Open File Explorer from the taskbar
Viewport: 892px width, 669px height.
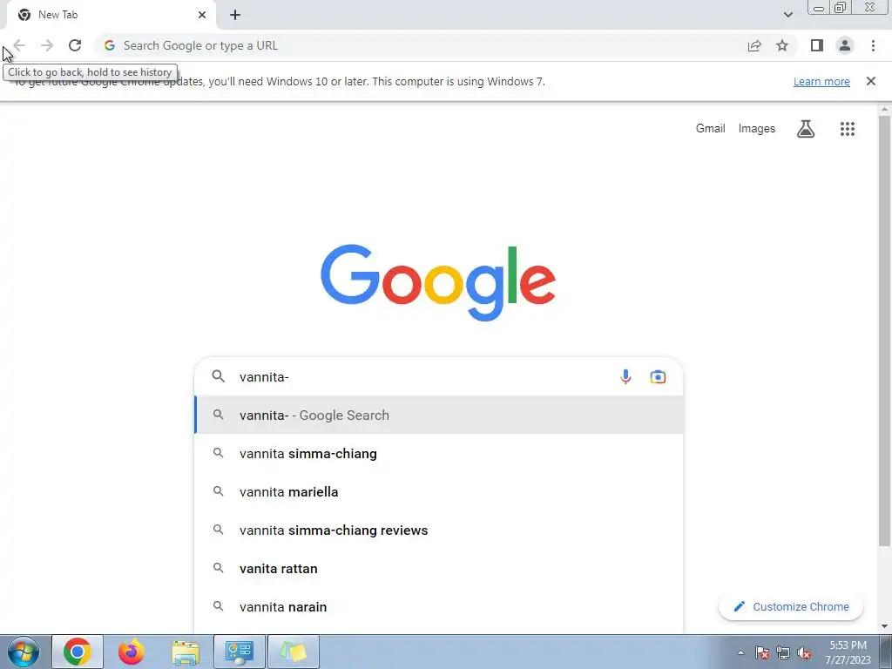(x=186, y=652)
